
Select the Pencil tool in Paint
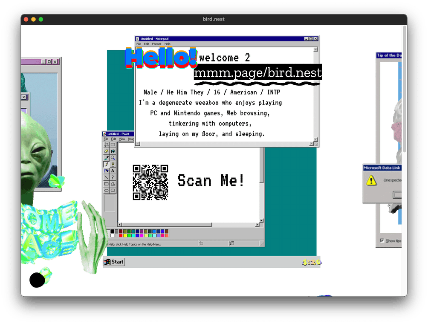106,164
